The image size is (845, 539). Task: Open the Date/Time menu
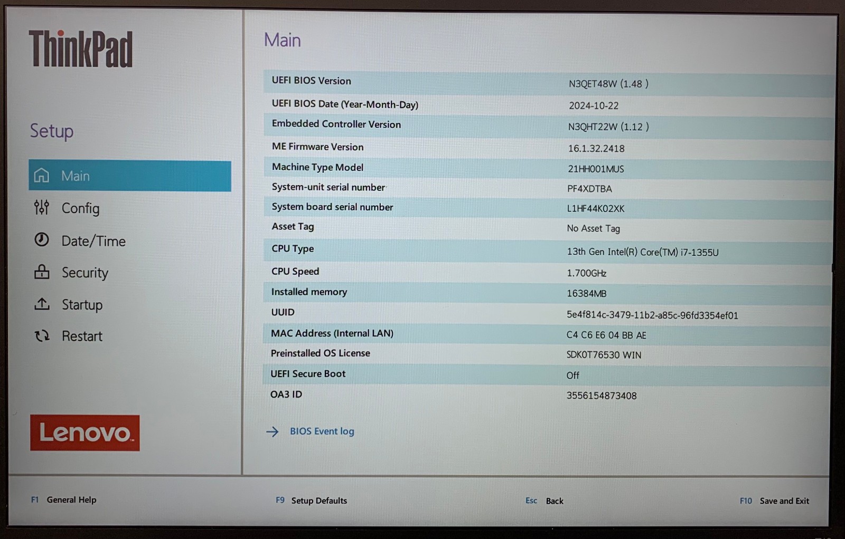(93, 241)
